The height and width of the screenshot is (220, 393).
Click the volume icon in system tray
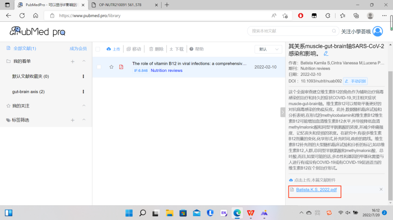(348, 213)
